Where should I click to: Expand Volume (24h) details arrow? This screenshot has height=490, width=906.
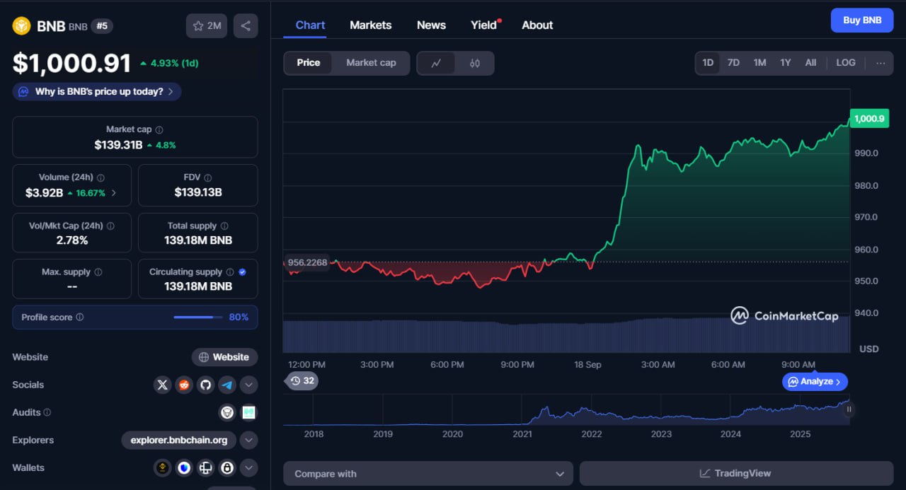click(x=114, y=192)
